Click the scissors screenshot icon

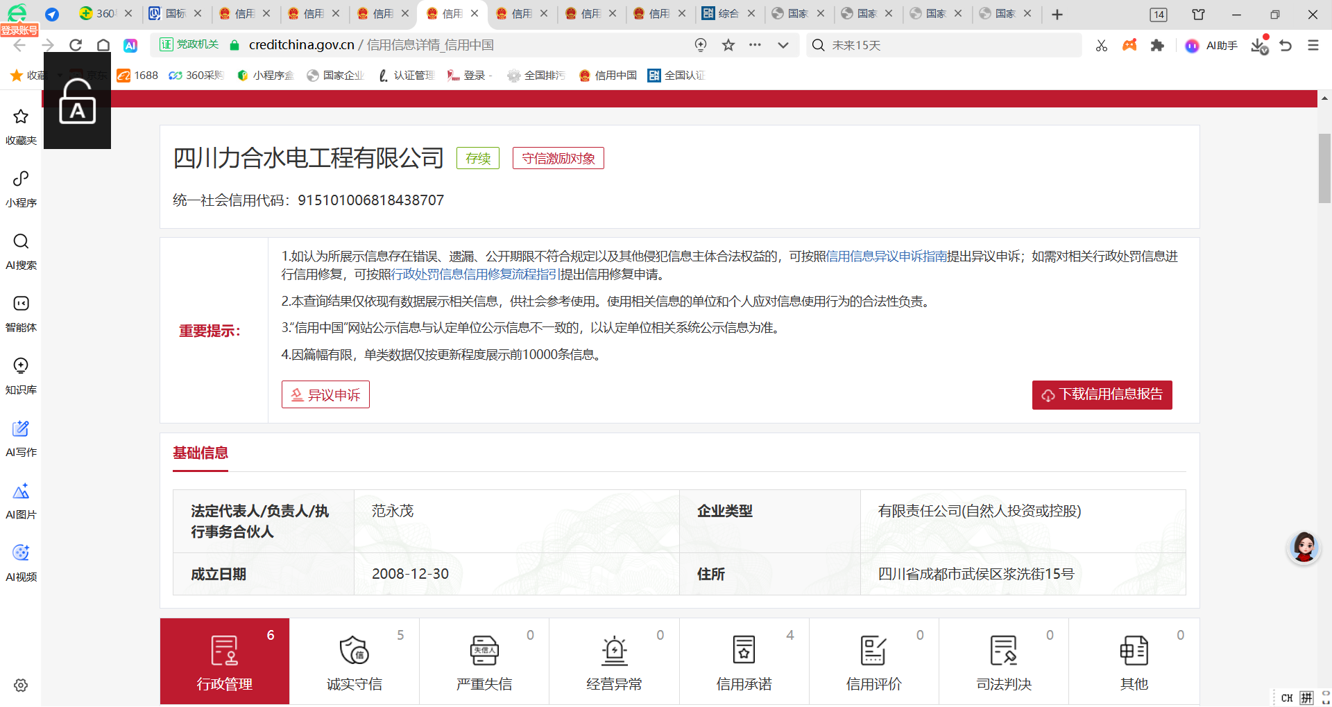pos(1101,45)
